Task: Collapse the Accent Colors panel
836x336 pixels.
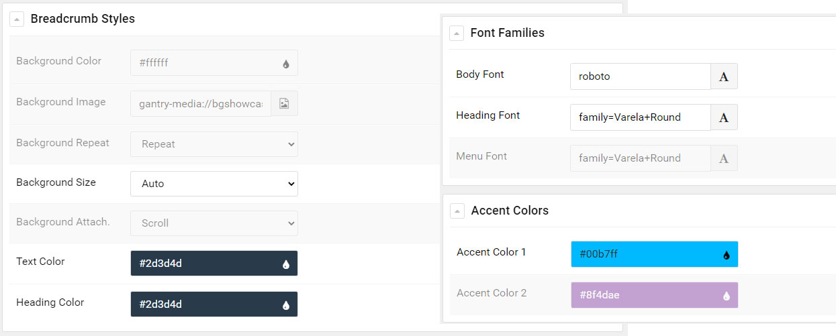Action: 457,211
